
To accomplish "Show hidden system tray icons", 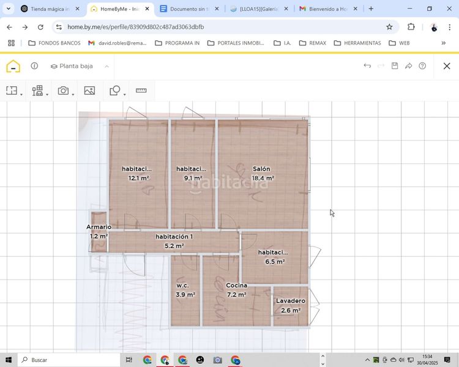I will (367, 360).
